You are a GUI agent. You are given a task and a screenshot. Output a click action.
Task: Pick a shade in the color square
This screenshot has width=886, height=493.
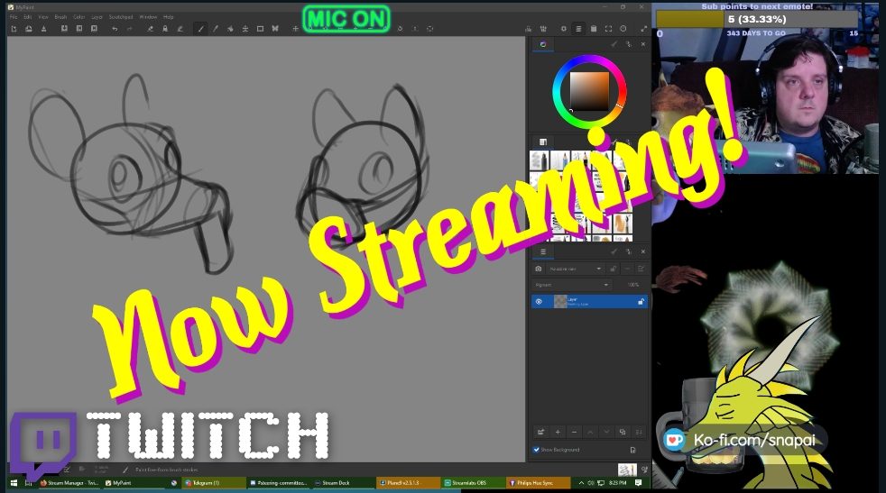coord(589,92)
